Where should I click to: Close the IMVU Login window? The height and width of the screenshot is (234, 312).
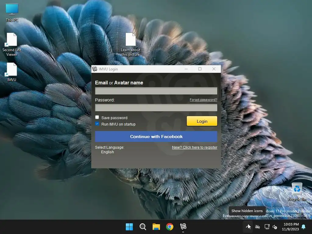[x=214, y=69]
